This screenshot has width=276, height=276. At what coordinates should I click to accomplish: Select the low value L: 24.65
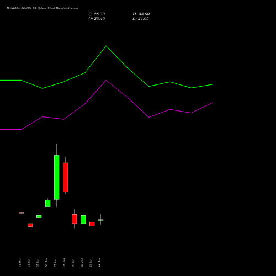coord(141,19)
